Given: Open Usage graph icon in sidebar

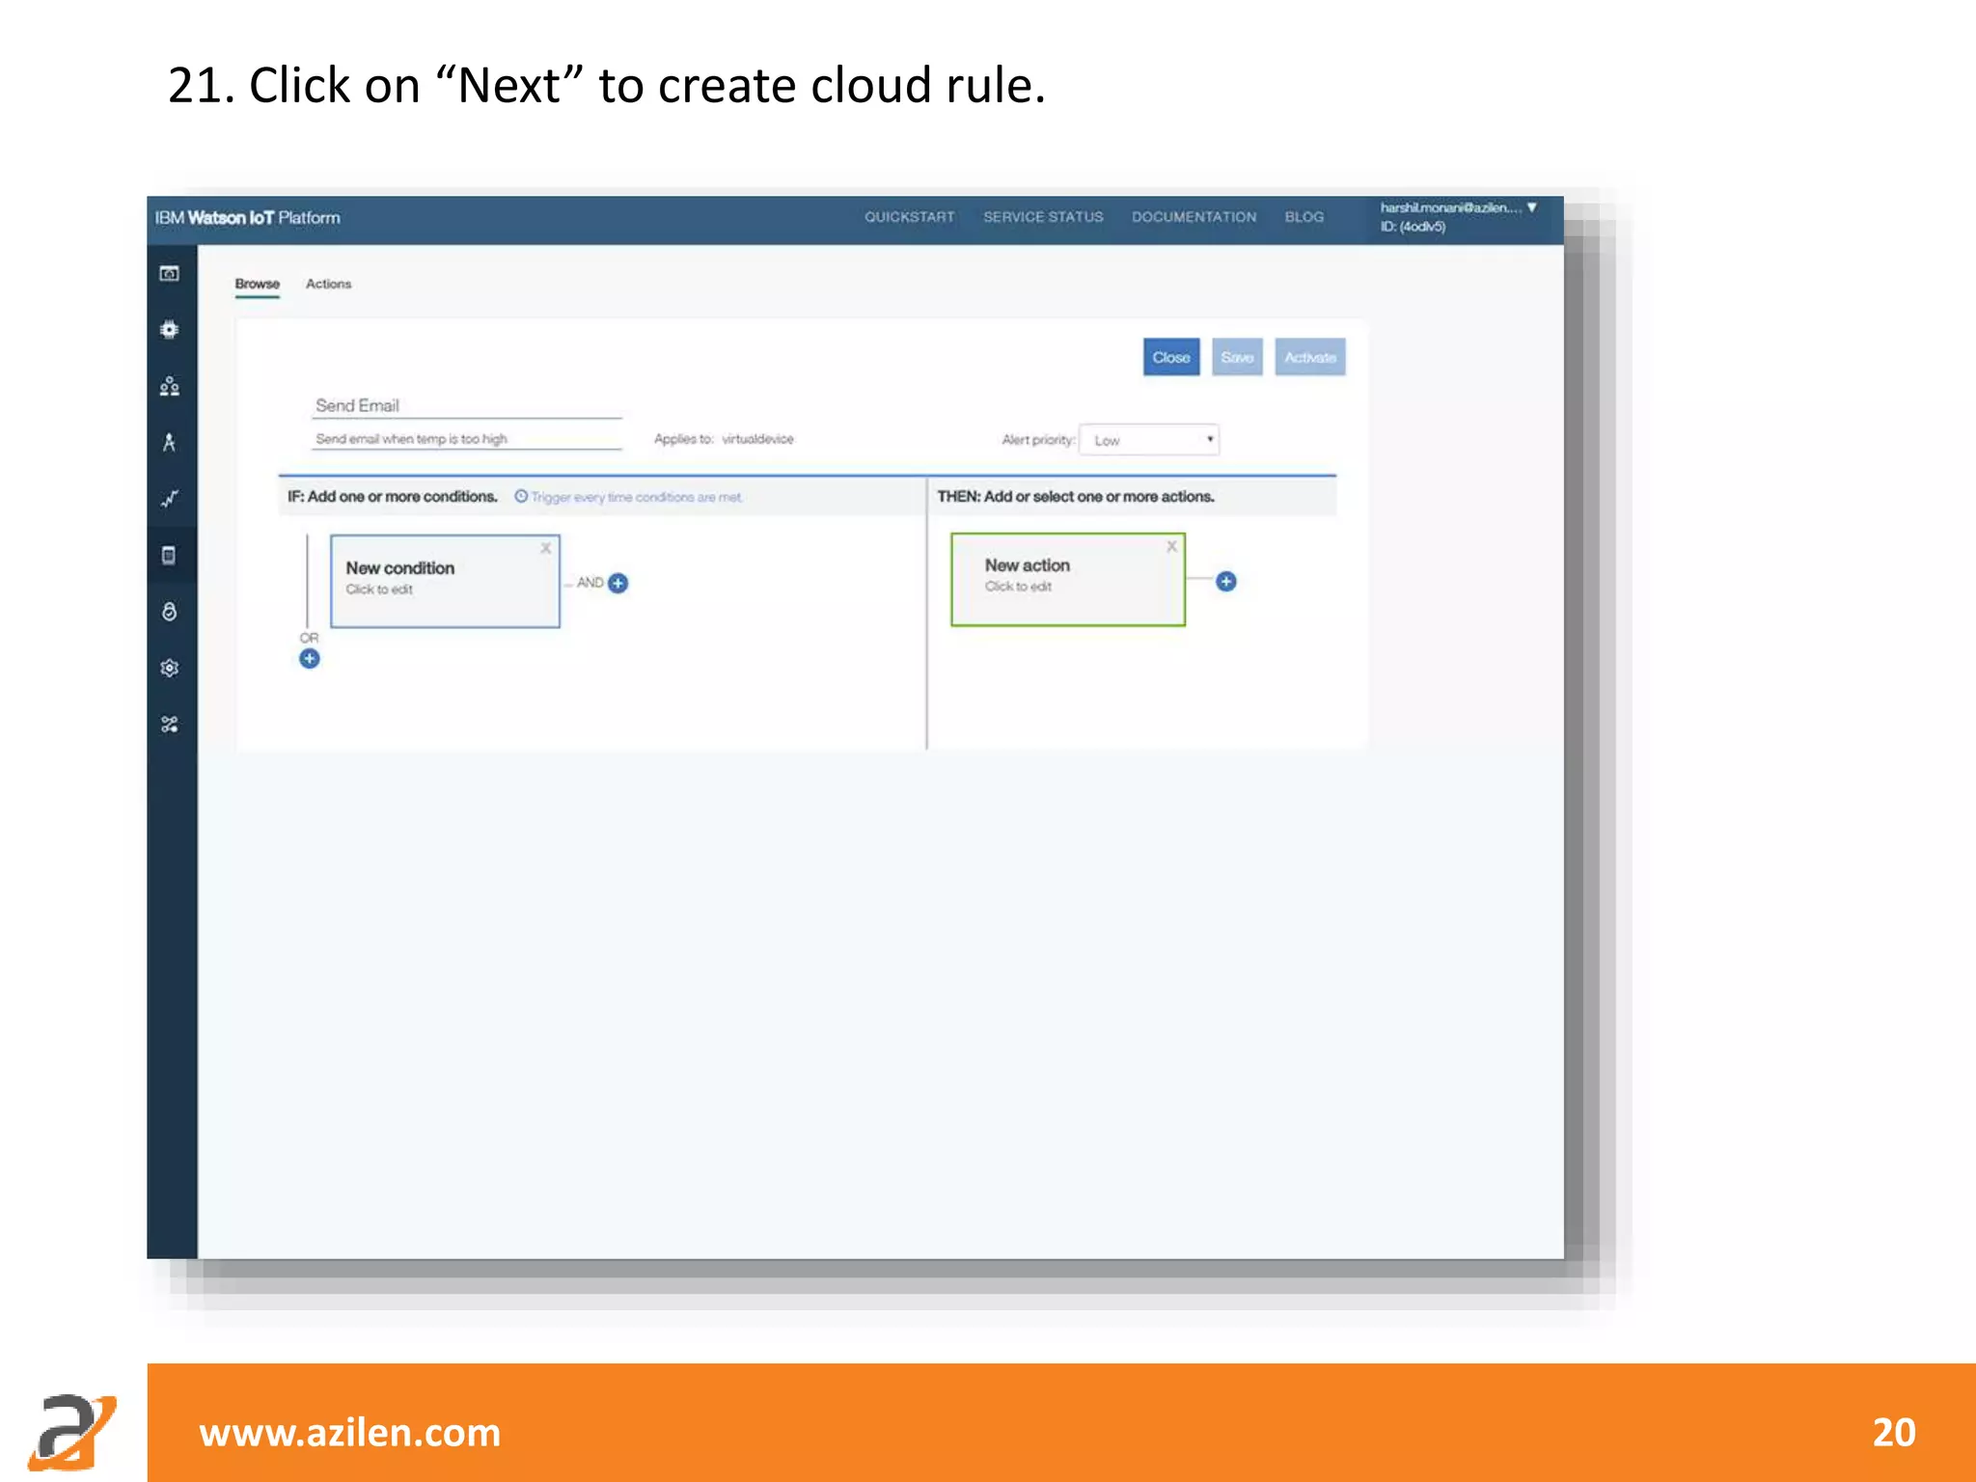Looking at the screenshot, I should coord(169,499).
